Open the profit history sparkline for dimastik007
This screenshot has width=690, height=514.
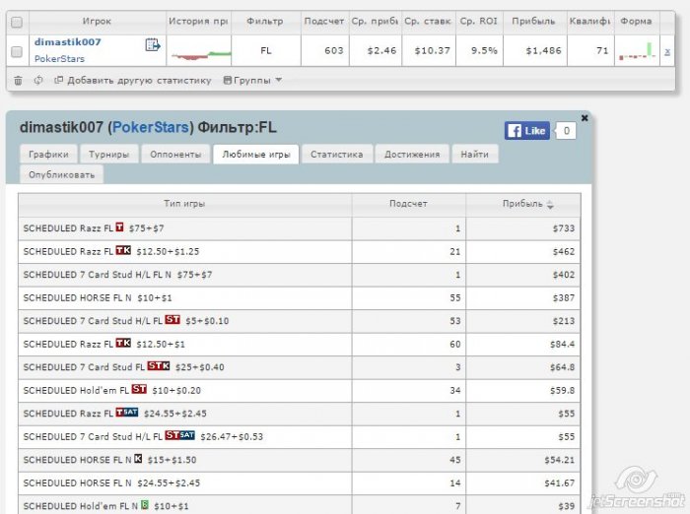[x=201, y=55]
